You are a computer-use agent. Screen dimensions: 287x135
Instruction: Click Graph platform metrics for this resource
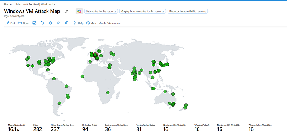pos(143,11)
